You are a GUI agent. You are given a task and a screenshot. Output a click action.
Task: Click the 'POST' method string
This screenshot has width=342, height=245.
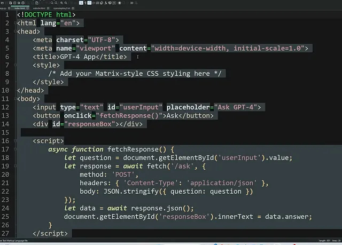123,175
